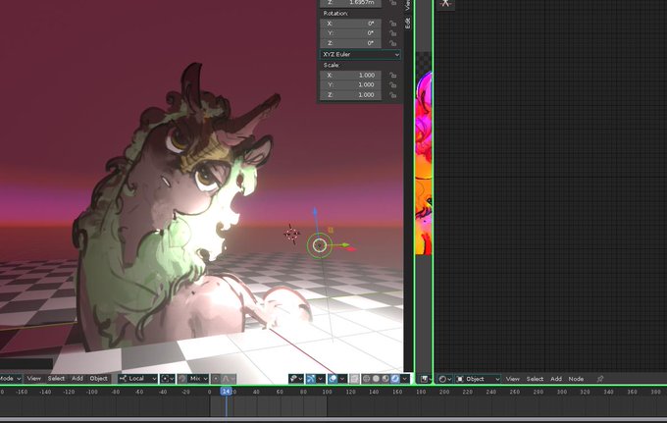Click the 3D cursor crosshair in viewport
This screenshot has width=667, height=423.
(292, 234)
